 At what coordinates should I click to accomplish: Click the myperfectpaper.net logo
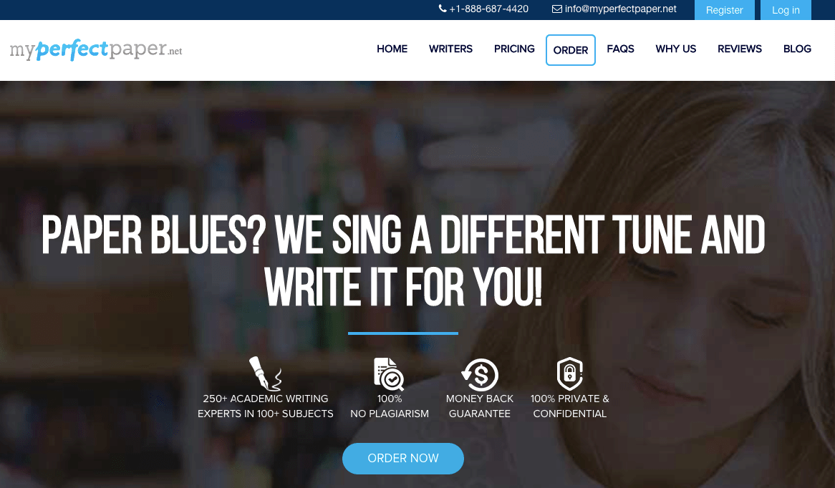(96, 50)
